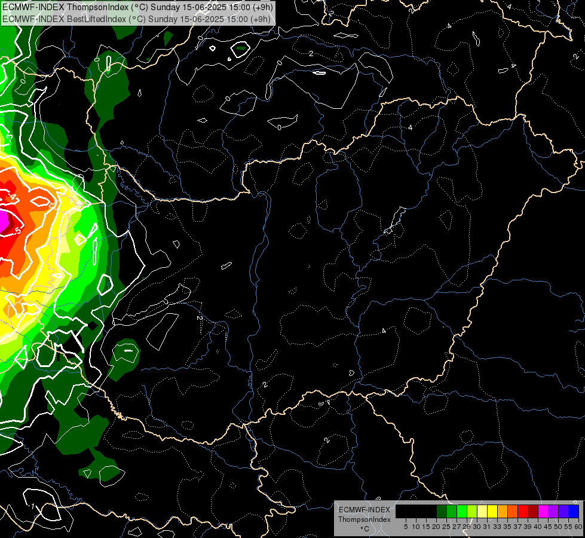Viewport: 585px width, 538px height.
Task: Select the lime 29–30 legend swatch
Action: (x=472, y=511)
